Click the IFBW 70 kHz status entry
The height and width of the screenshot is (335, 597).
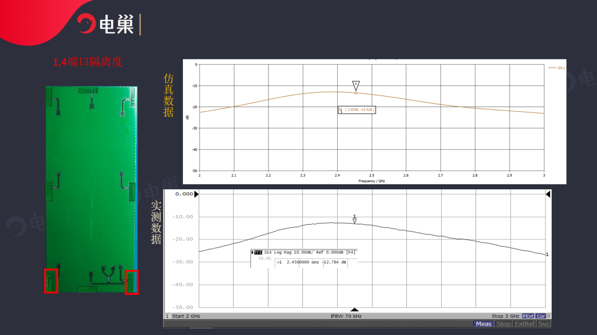click(x=346, y=316)
